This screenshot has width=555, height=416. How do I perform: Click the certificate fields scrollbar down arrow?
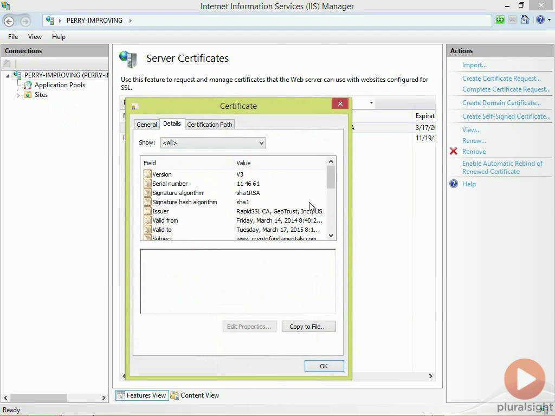[331, 236]
